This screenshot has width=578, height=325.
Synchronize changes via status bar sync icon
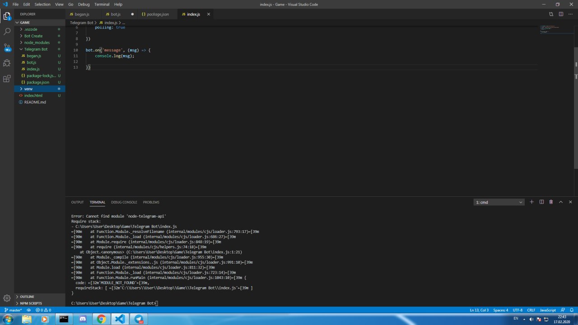(29, 310)
